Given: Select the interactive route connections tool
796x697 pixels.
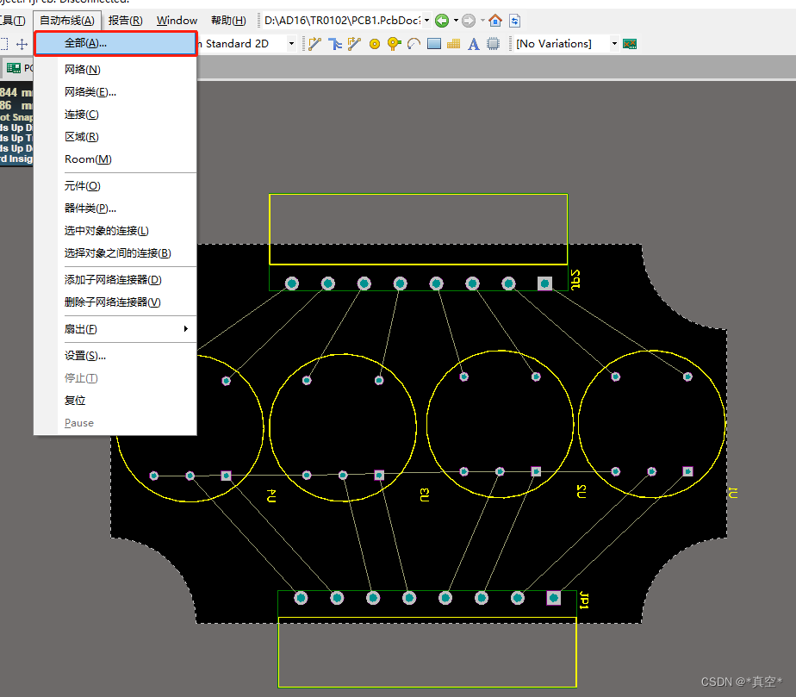Looking at the screenshot, I should (314, 44).
